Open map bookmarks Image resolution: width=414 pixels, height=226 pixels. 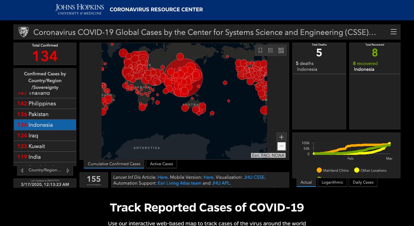click(260, 50)
